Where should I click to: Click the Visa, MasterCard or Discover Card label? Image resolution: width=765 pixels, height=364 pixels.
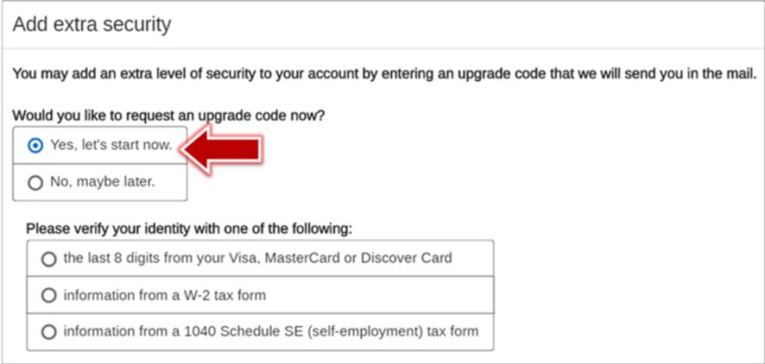point(257,258)
